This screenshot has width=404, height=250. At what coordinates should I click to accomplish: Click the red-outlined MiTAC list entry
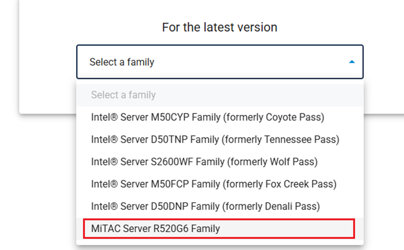coord(219,228)
